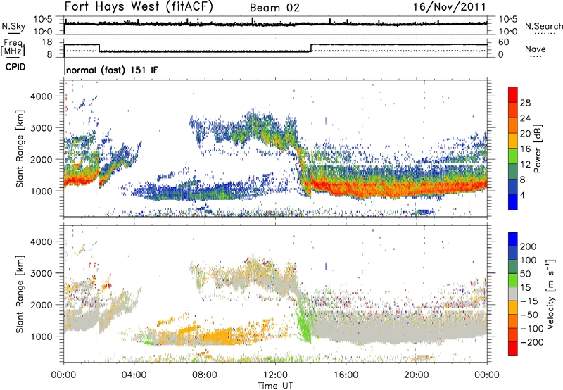563x390 pixels.
Task: Click the Velocity [m s-1] colorbar title
Action: click(550, 294)
